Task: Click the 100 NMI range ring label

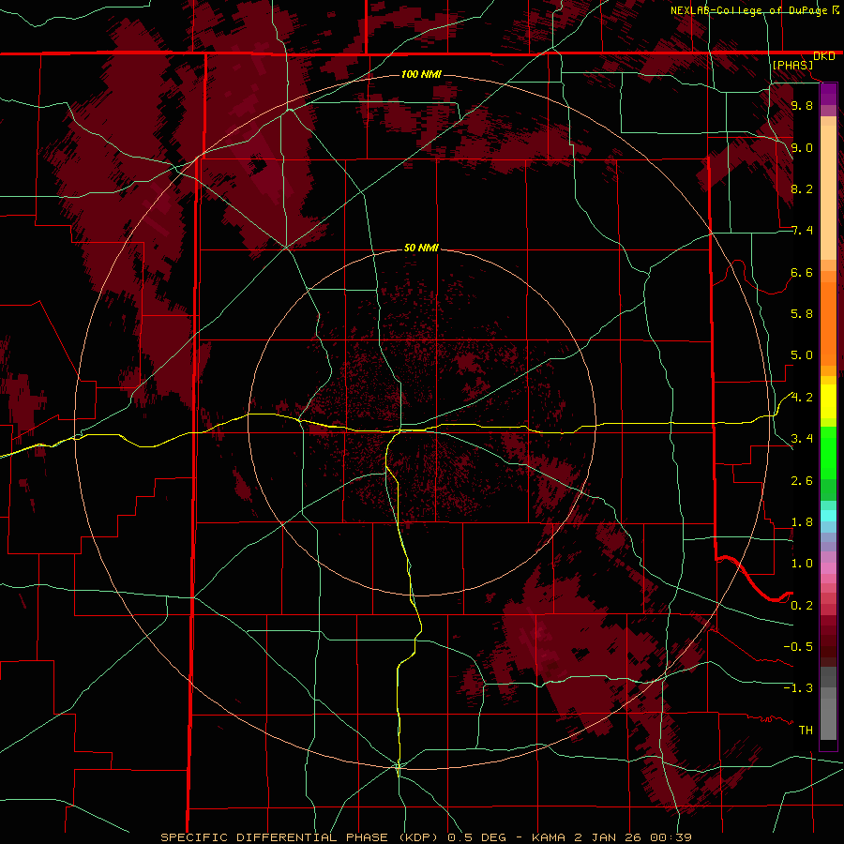Action: coord(421,74)
